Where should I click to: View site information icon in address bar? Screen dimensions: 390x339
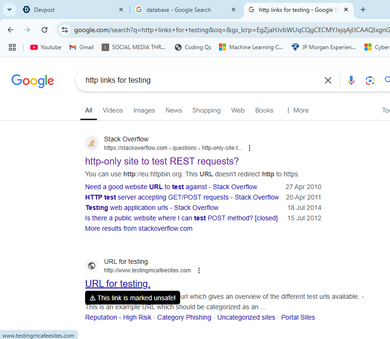(x=65, y=30)
